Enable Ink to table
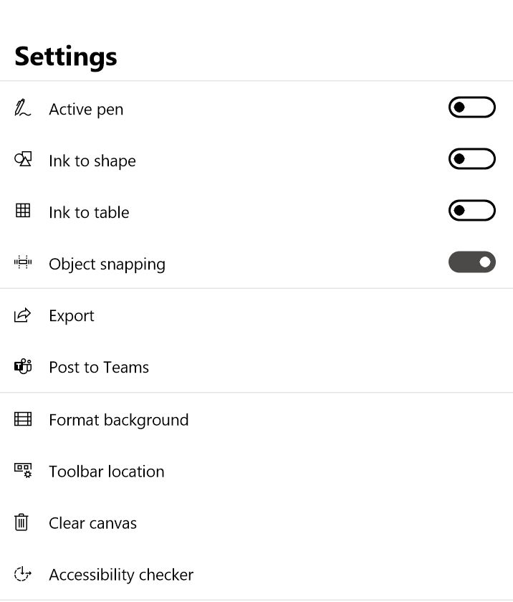Viewport: 513px width, 602px height. click(471, 210)
